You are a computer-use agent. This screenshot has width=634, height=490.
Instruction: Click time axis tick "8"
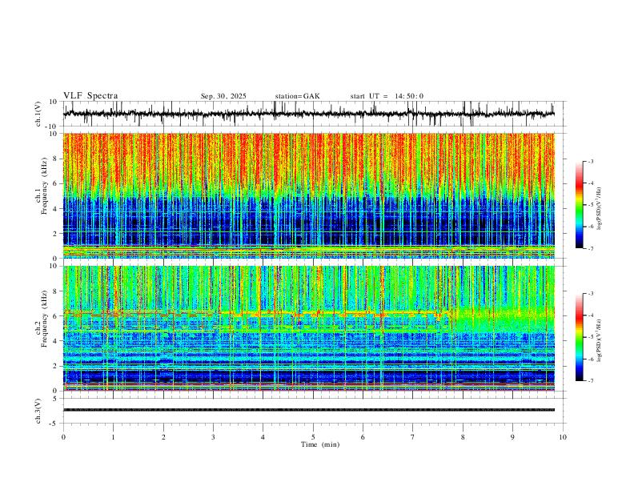[x=463, y=437]
